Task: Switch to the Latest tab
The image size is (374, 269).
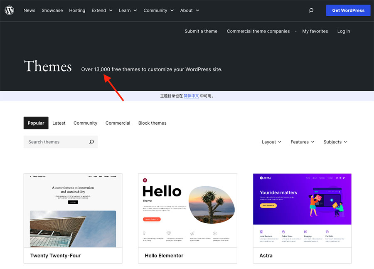Action: click(59, 123)
